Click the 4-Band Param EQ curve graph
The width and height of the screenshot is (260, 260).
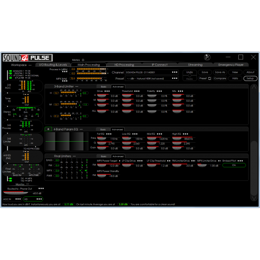pyautogui.click(x=67, y=141)
